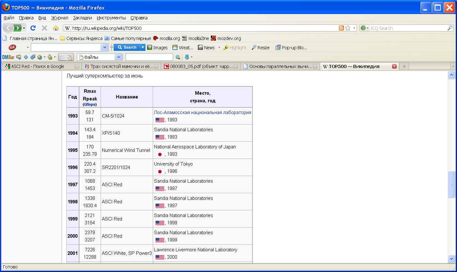Expand the News dropdown arrow
This screenshot has height=272, width=457.
(219, 48)
